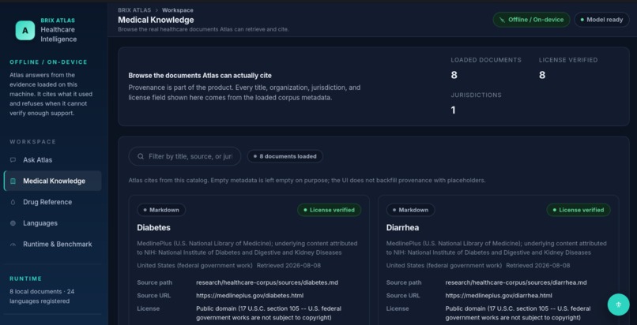Image resolution: width=637 pixels, height=325 pixels.
Task: Click the search magnifier icon in filter box
Action: tap(141, 156)
